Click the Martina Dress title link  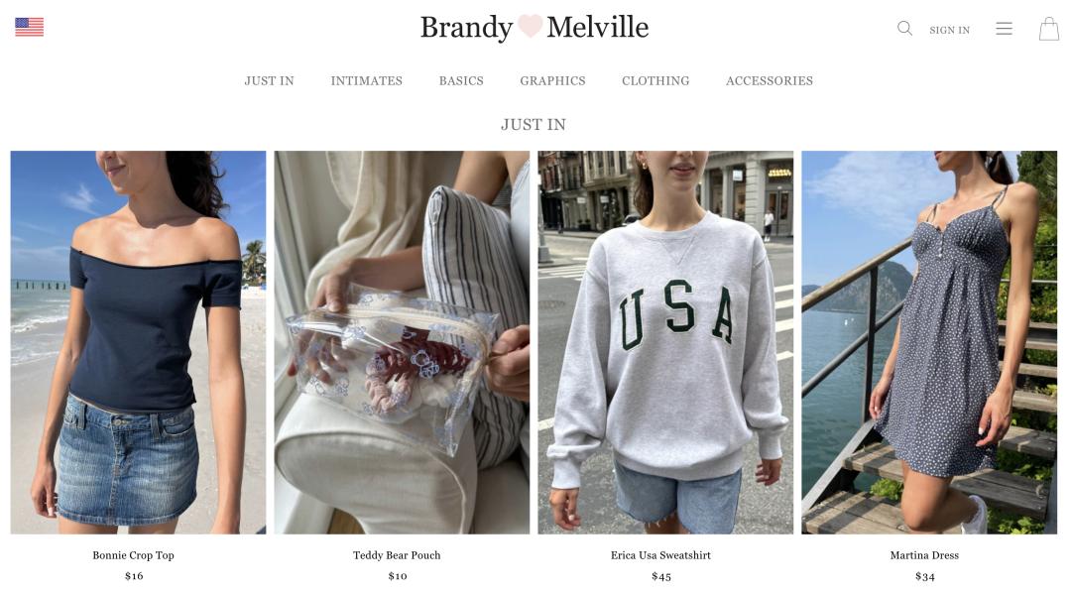[x=924, y=555]
